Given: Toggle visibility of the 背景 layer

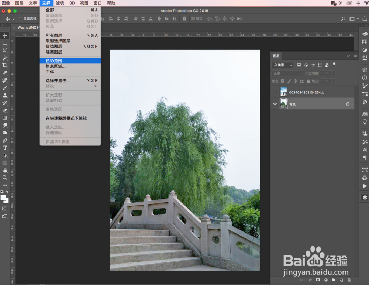Looking at the screenshot, I should [275, 104].
